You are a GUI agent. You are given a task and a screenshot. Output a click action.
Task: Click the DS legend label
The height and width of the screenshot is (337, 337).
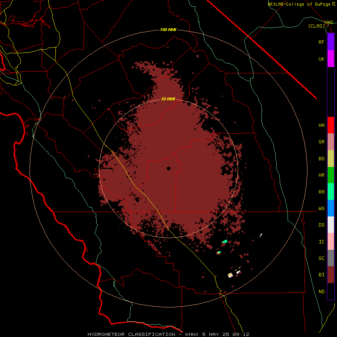(321, 225)
